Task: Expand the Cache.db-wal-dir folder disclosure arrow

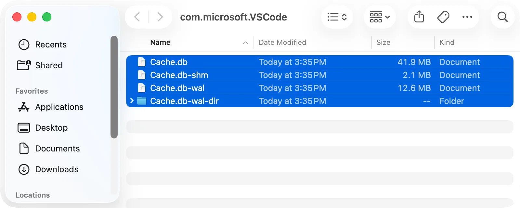Action: tap(132, 101)
